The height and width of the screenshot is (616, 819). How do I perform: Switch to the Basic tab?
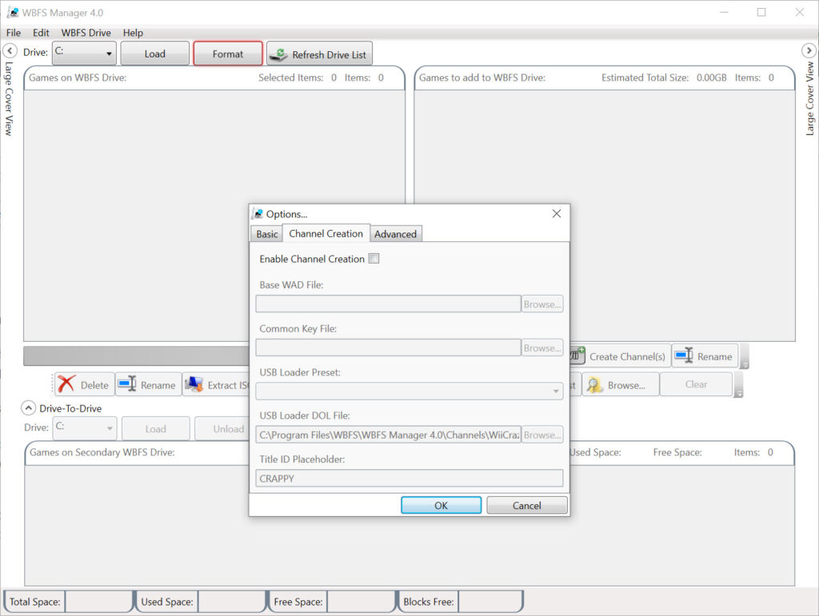(x=267, y=233)
